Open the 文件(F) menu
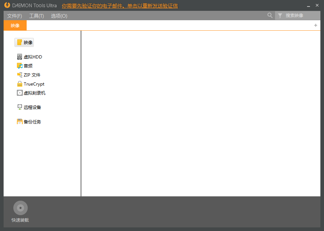This screenshot has height=231, width=324. pos(14,16)
